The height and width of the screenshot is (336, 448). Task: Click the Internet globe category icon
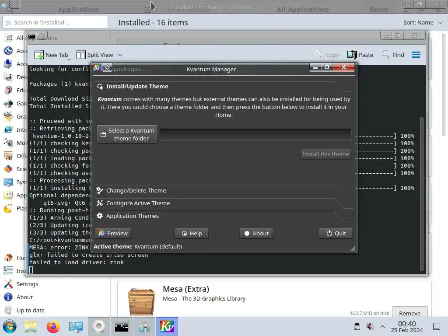(8, 129)
